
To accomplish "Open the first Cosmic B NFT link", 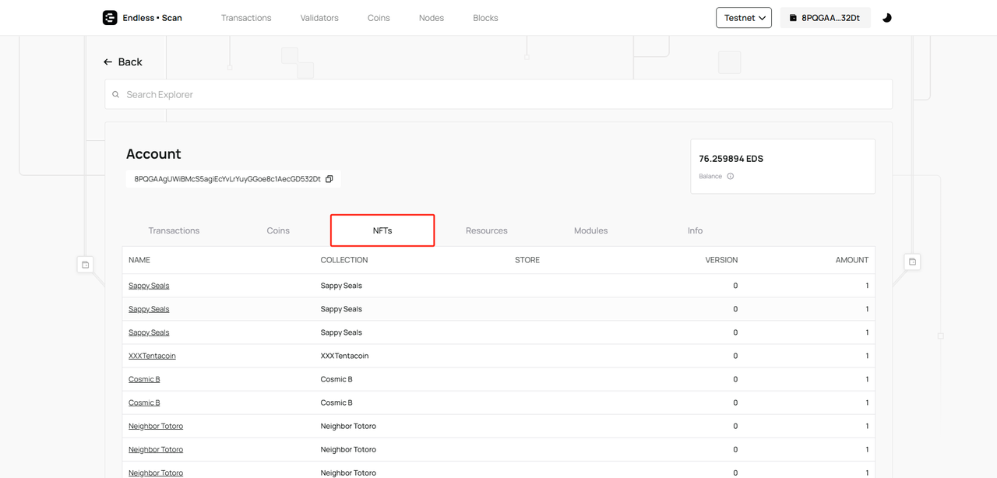I will 144,379.
